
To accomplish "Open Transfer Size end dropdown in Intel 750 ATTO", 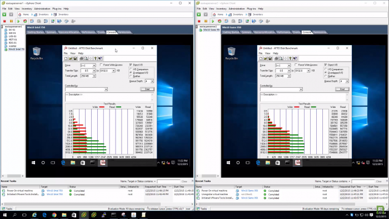I will 113,71.
